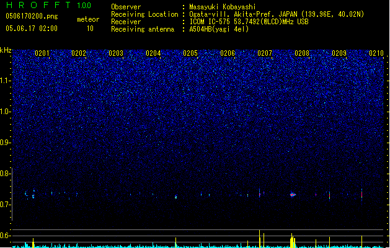
Task: Click the Receiving Location label
Action: [x=144, y=14]
